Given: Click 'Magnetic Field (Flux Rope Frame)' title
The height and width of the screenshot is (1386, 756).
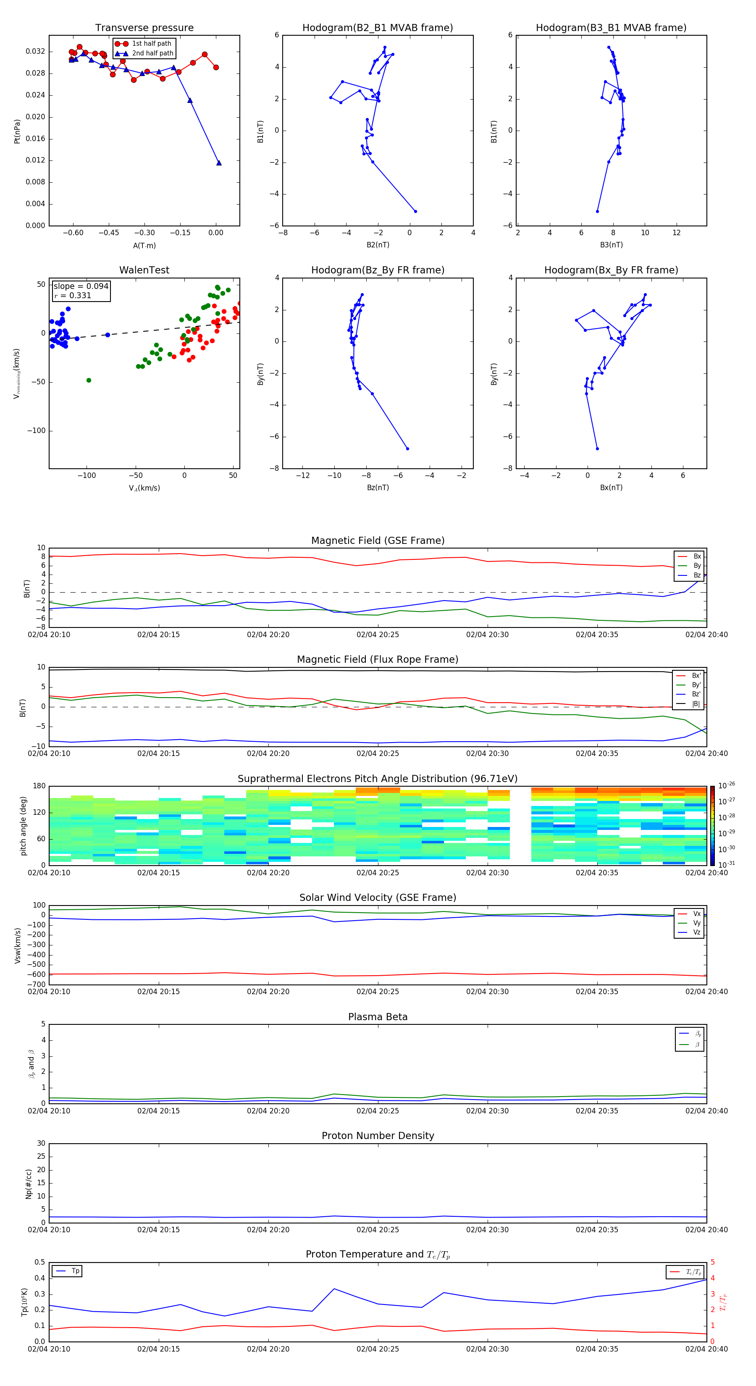Looking at the screenshot, I should click(x=378, y=660).
